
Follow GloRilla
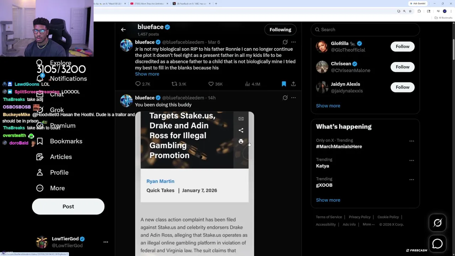(402, 47)
